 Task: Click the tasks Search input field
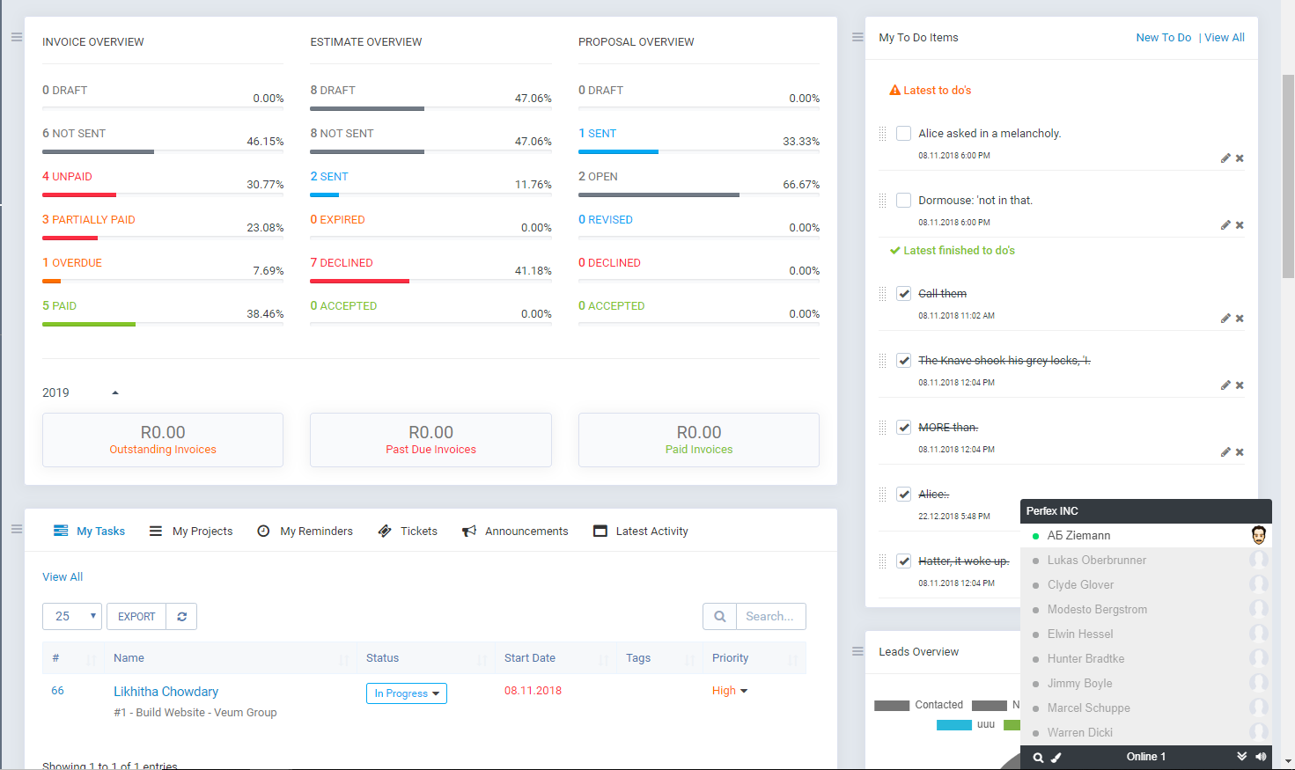pos(770,616)
